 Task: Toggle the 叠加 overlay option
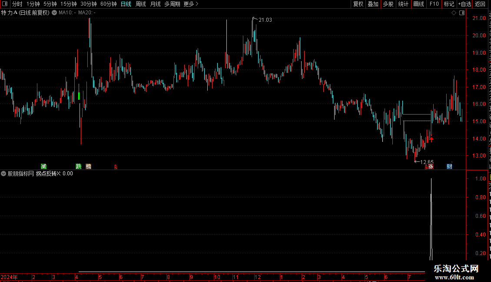(373, 4)
